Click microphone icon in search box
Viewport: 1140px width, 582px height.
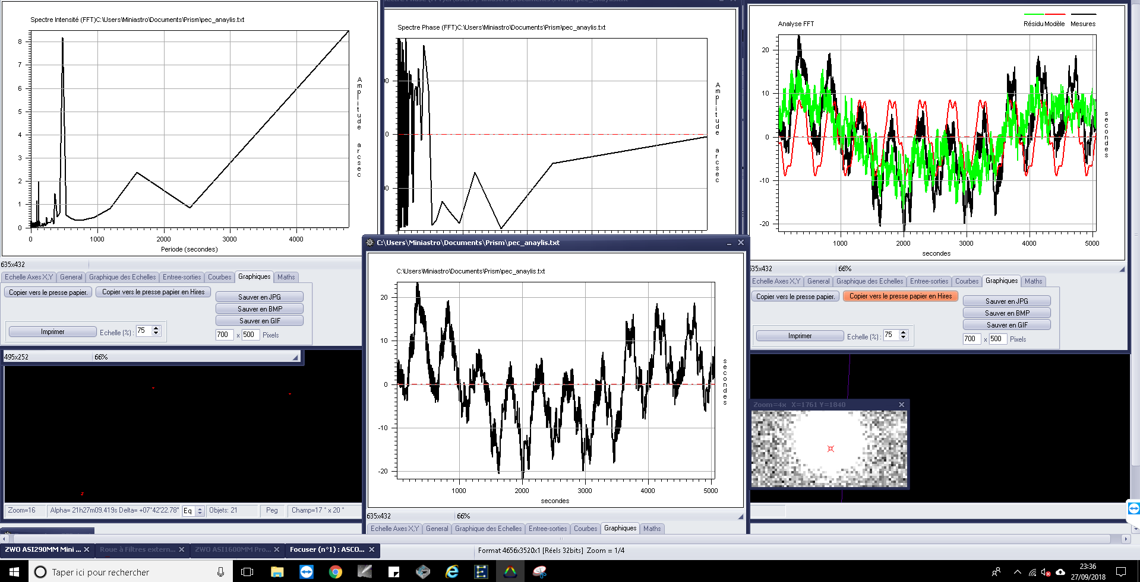pos(220,572)
